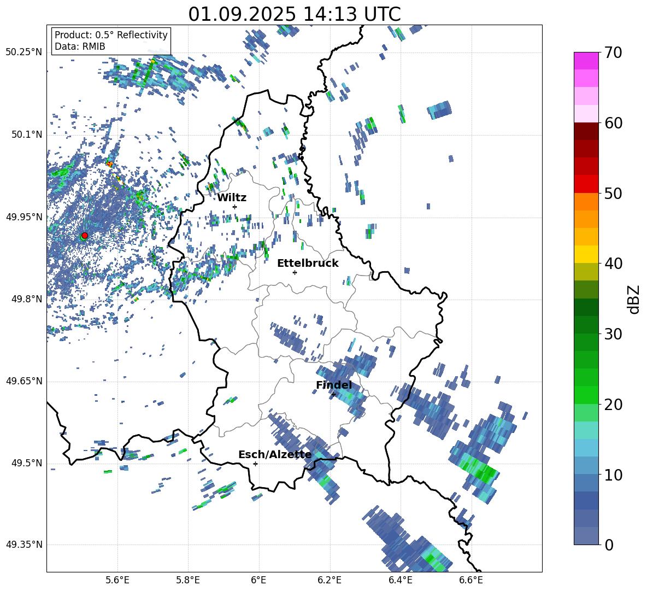Screen dimensions: 647x591
Task: Click the 50.25°N latitude label
Action: [24, 52]
